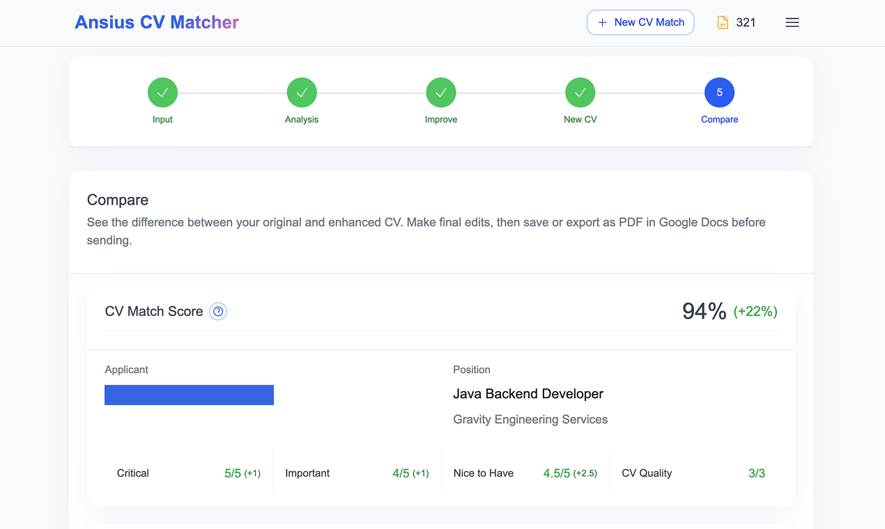Open CV Match Score help icon

pyautogui.click(x=218, y=312)
